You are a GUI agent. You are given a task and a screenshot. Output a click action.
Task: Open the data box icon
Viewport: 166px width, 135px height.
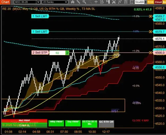(x=102, y=2)
